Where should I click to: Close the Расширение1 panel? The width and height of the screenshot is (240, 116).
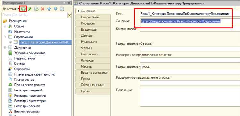pos(69,3)
